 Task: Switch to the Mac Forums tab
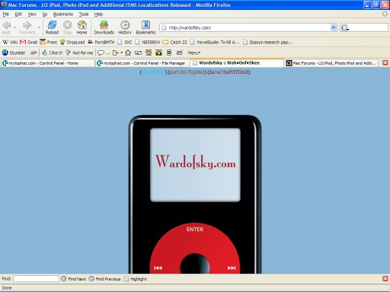331,63
